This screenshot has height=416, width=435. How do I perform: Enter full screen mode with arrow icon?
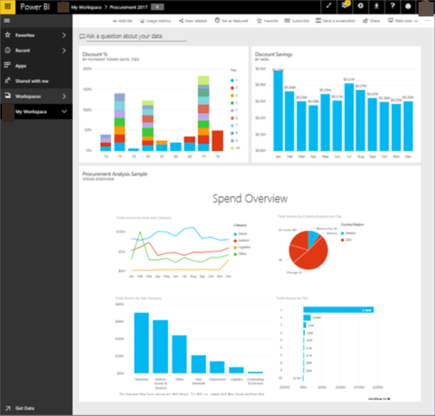click(329, 5)
